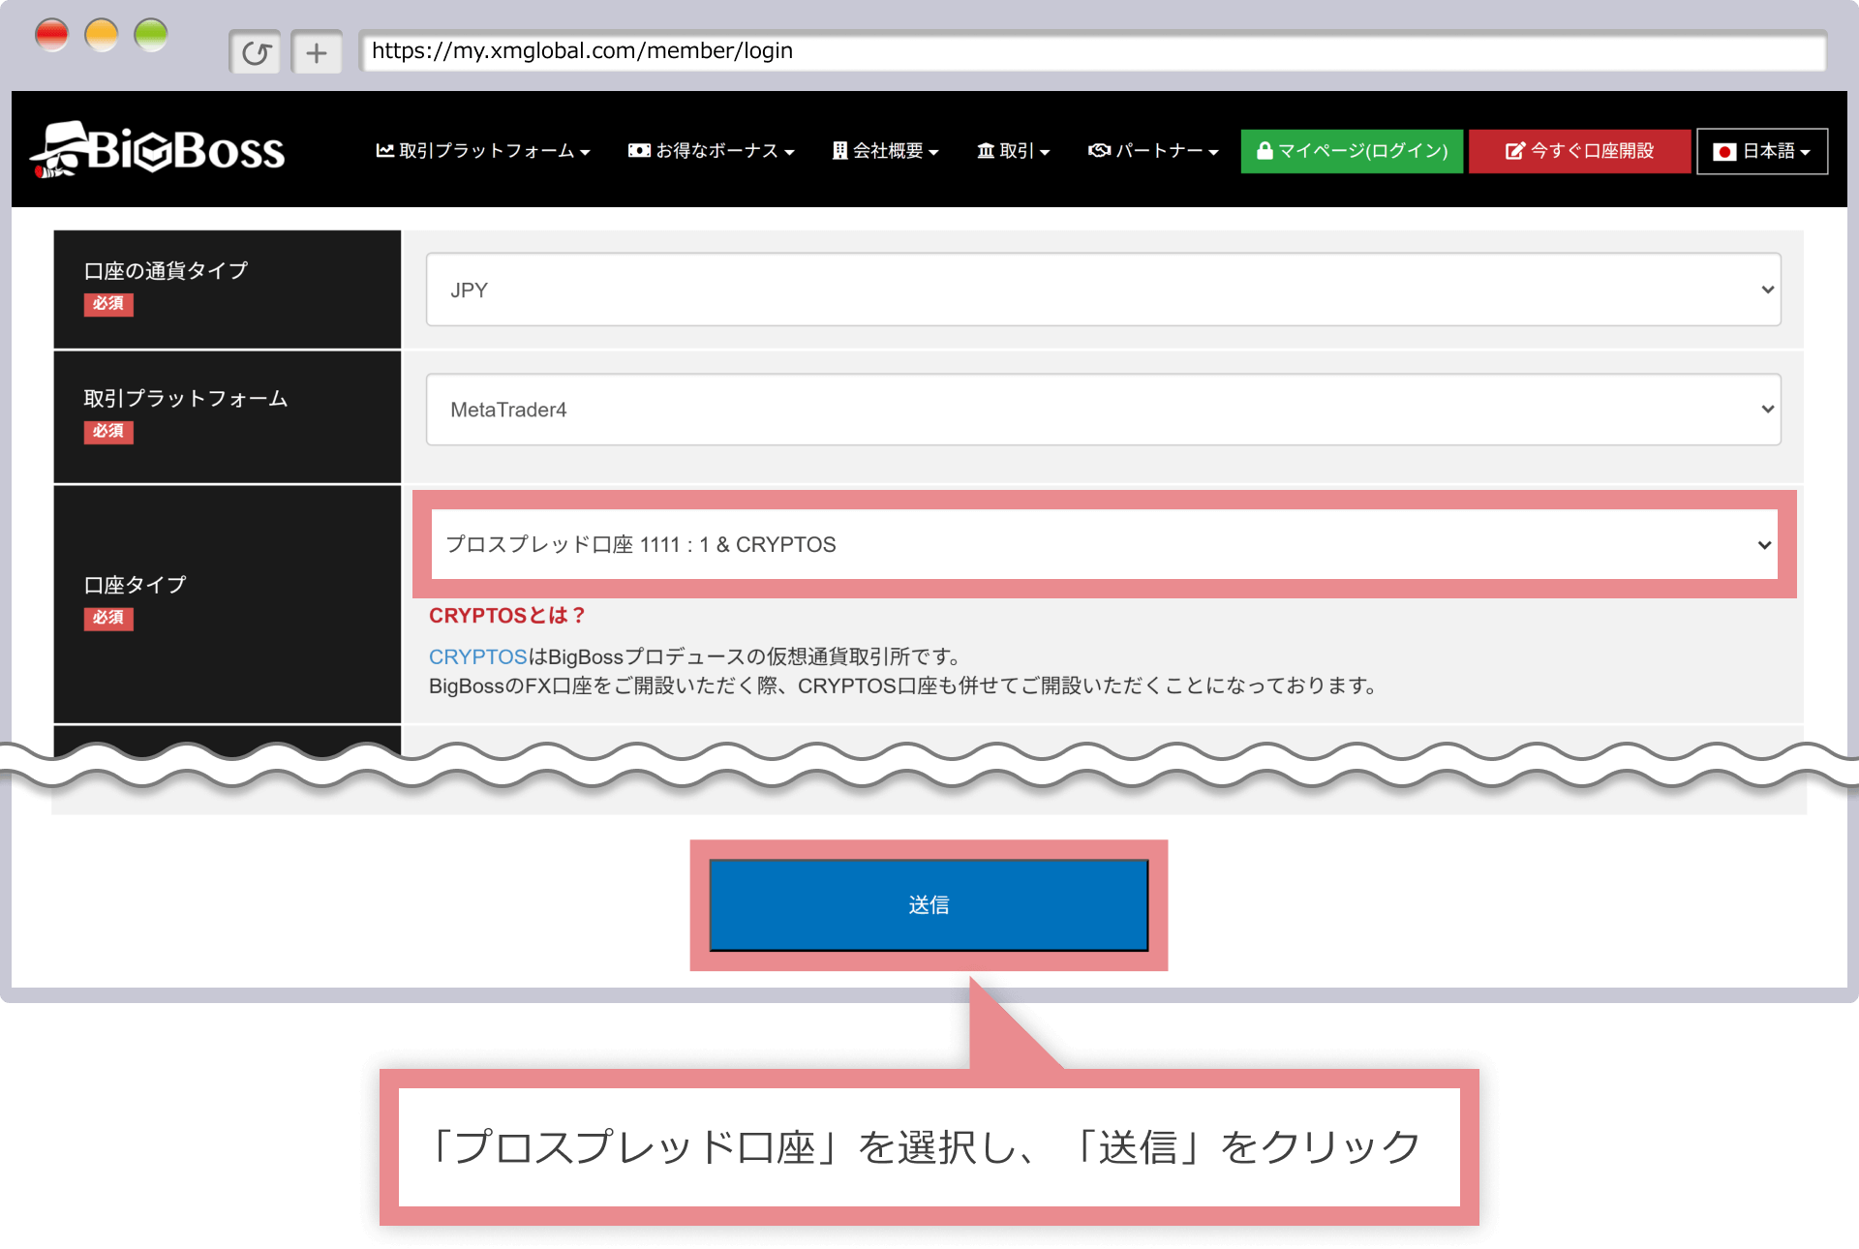Click the red window circle button
The image size is (1859, 1249).
coord(51,36)
